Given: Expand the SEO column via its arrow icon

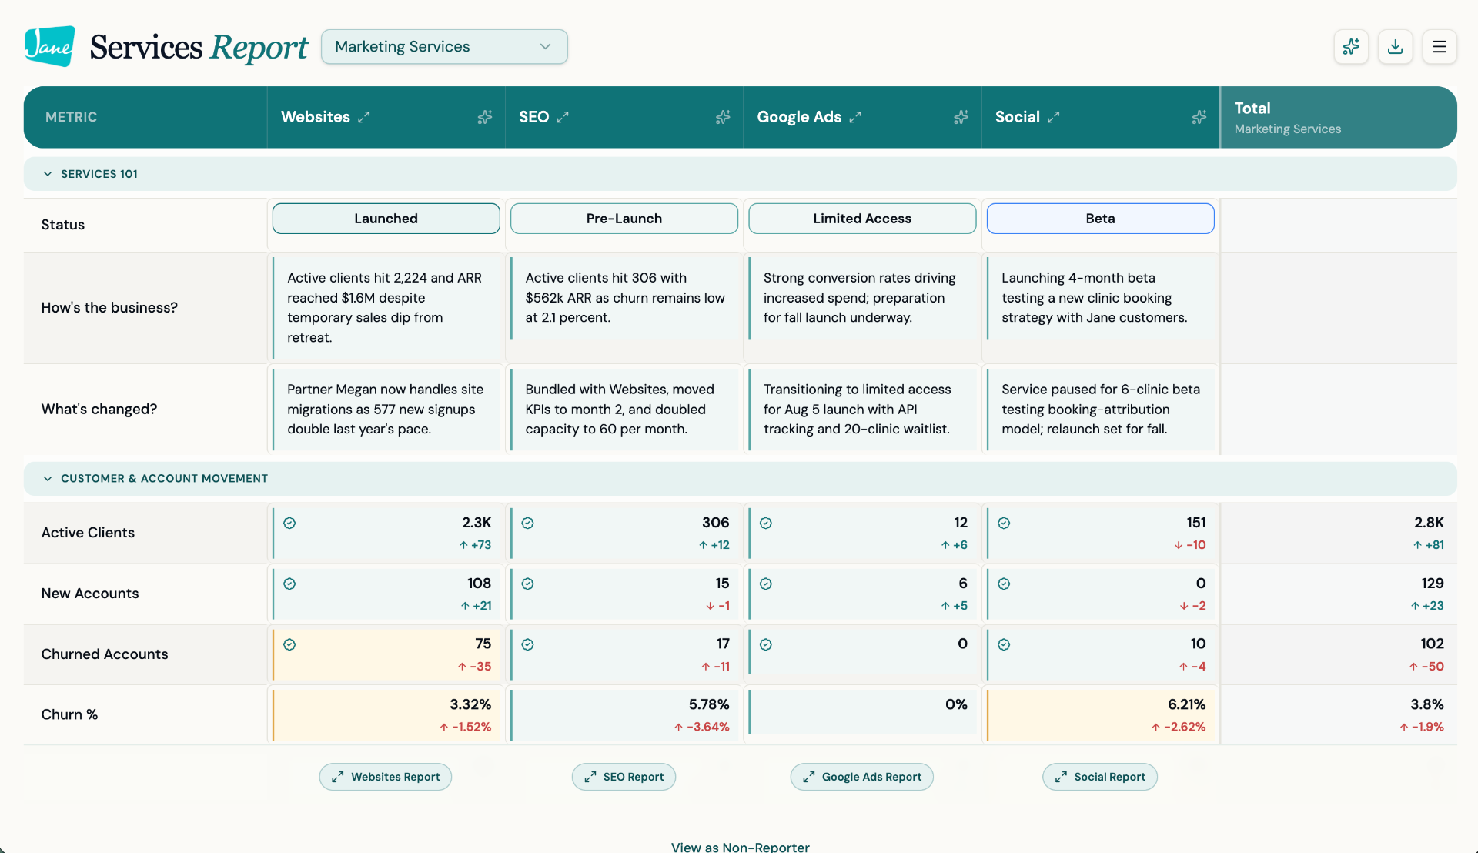Looking at the screenshot, I should coord(563,117).
